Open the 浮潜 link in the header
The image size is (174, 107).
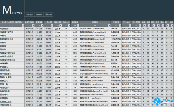click(x=48, y=15)
